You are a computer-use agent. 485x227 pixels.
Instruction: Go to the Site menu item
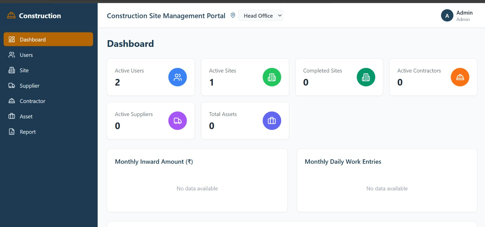pyautogui.click(x=48, y=70)
